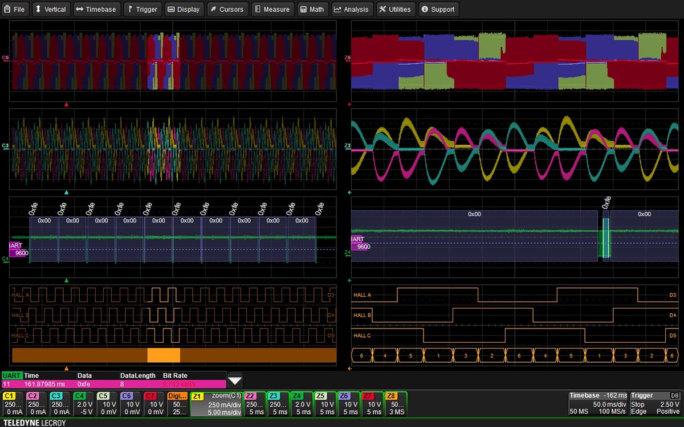Viewport: 684px width, 427px height.
Task: Click the 0xfe decode annotation in zoom grid
Action: [606, 203]
